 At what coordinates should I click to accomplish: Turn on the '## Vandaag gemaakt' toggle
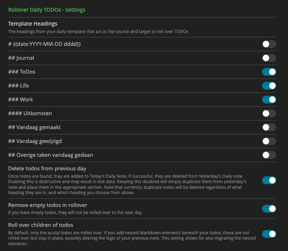[x=269, y=127]
